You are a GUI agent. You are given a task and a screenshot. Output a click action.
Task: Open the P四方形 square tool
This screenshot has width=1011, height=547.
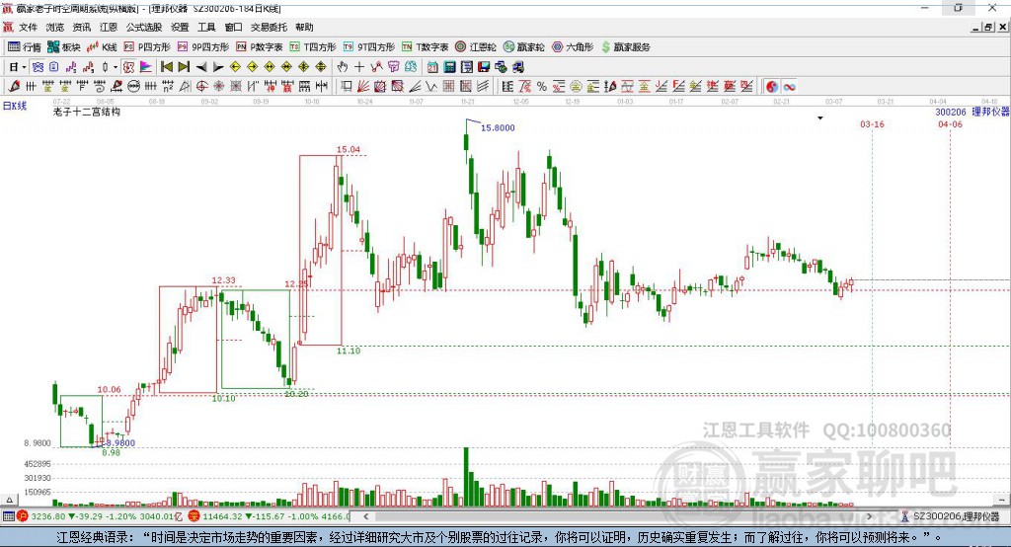(147, 47)
